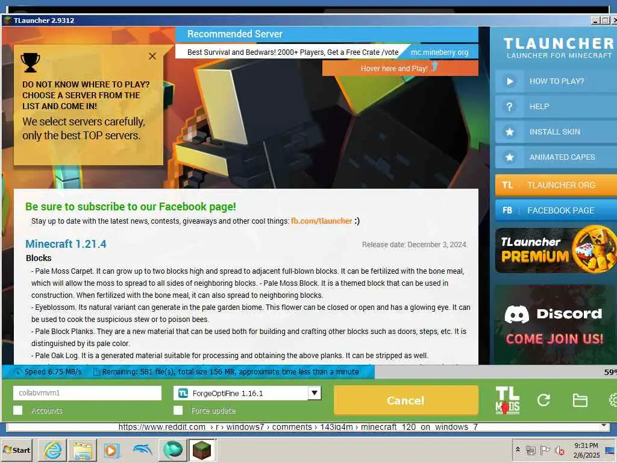Click the network tray icon
The image size is (617, 463).
[x=531, y=450]
